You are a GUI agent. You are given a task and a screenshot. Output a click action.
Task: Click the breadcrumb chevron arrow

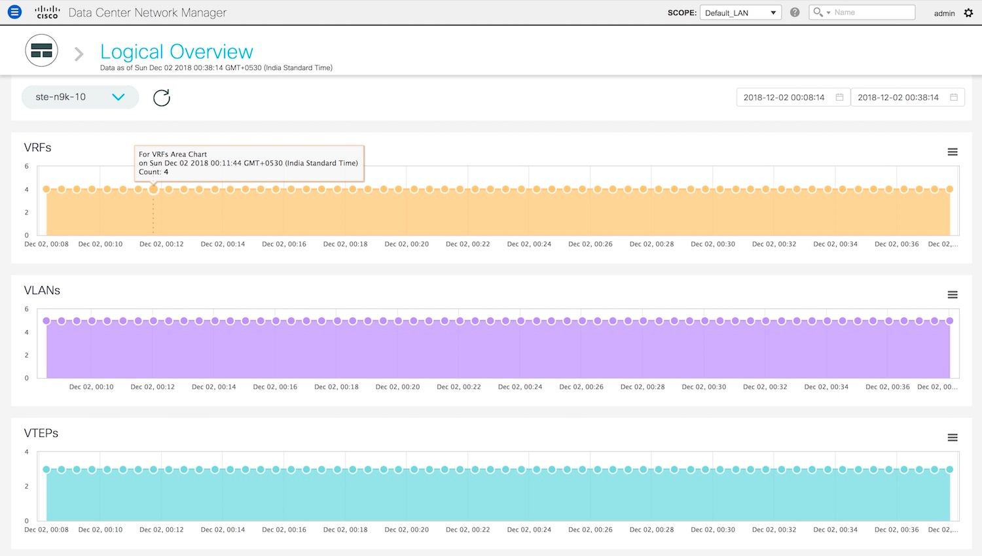pos(79,54)
